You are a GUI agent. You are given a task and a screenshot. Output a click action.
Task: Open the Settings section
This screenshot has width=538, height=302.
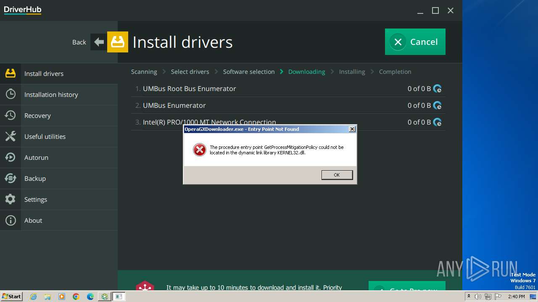(x=59, y=199)
